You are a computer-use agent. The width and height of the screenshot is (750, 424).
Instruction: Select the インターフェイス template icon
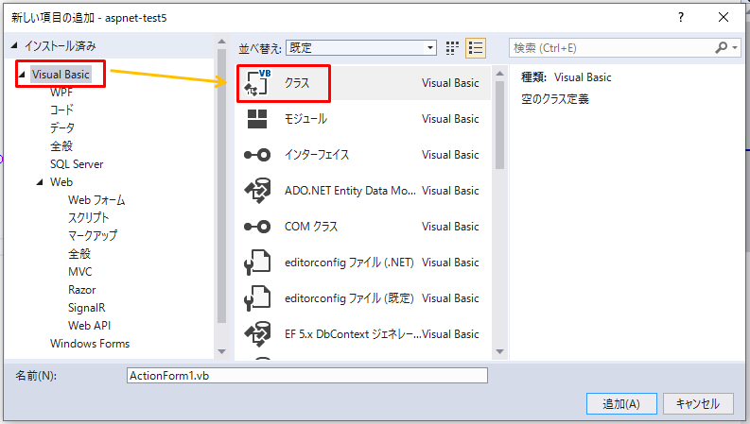(x=257, y=155)
